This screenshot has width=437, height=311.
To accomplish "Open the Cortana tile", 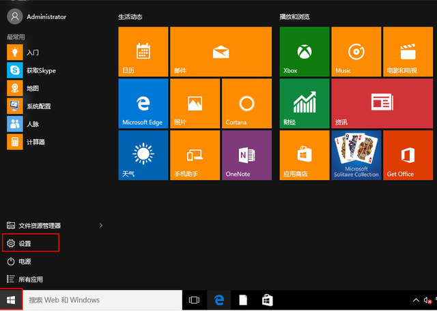I will point(246,103).
